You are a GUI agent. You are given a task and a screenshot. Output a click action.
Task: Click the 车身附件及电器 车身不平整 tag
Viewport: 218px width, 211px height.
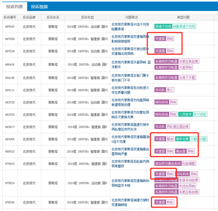coord(175,78)
